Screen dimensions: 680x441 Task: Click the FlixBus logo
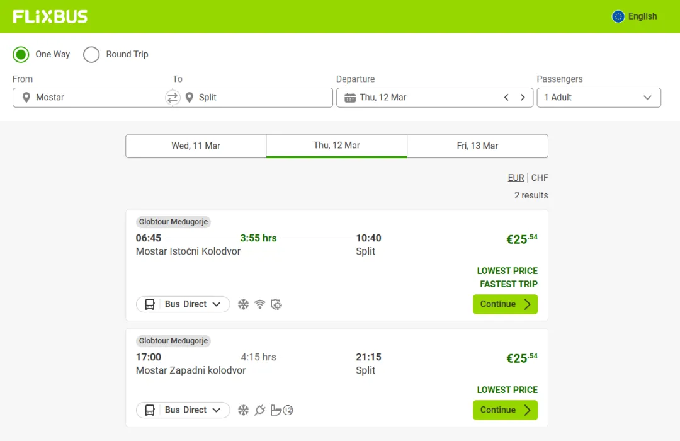point(50,16)
